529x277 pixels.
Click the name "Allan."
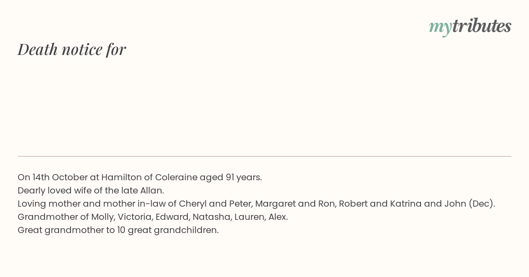[x=152, y=190]
